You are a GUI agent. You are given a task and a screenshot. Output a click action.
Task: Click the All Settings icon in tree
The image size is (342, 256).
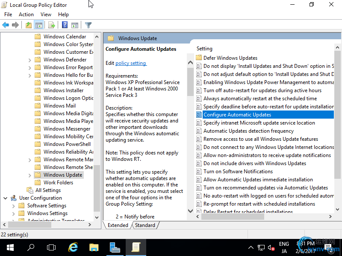30,190
